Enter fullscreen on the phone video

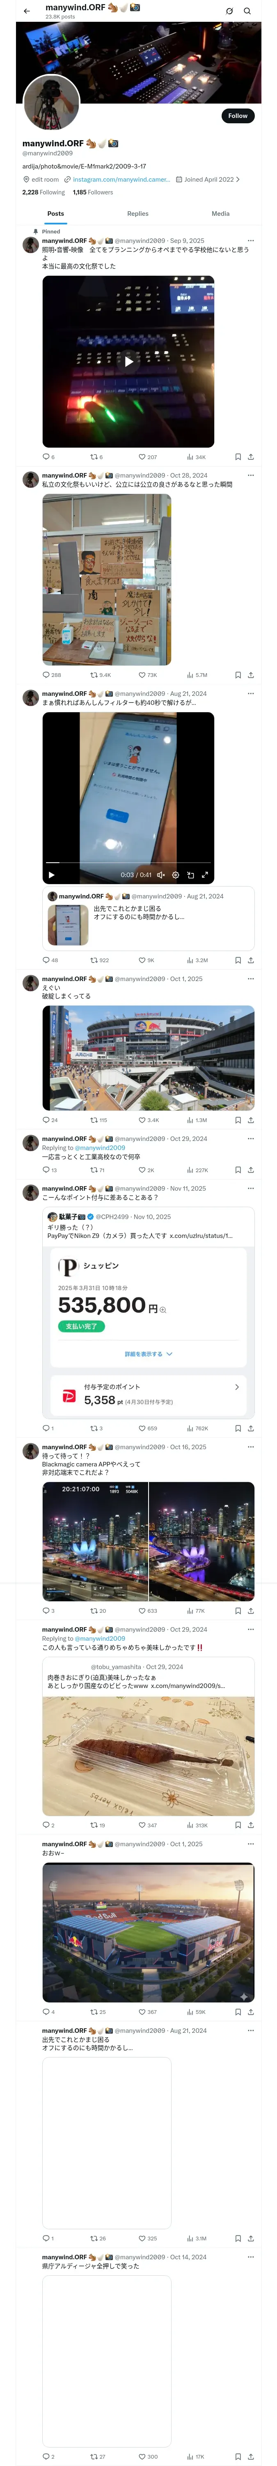pyautogui.click(x=204, y=875)
